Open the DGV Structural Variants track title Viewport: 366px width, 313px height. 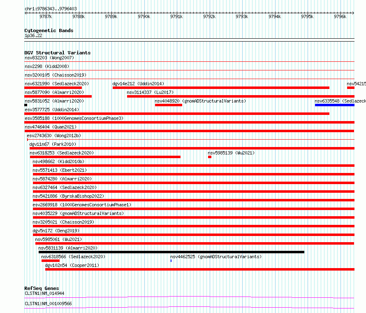58,53
